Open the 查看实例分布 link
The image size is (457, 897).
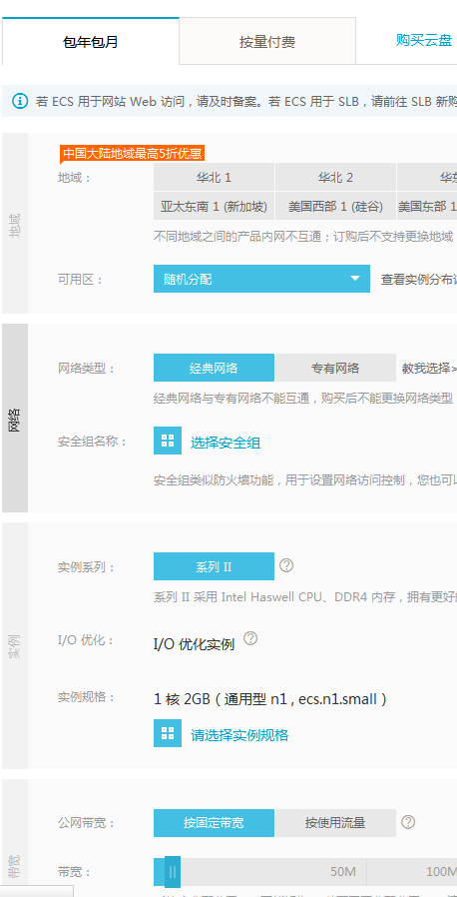pyautogui.click(x=419, y=279)
